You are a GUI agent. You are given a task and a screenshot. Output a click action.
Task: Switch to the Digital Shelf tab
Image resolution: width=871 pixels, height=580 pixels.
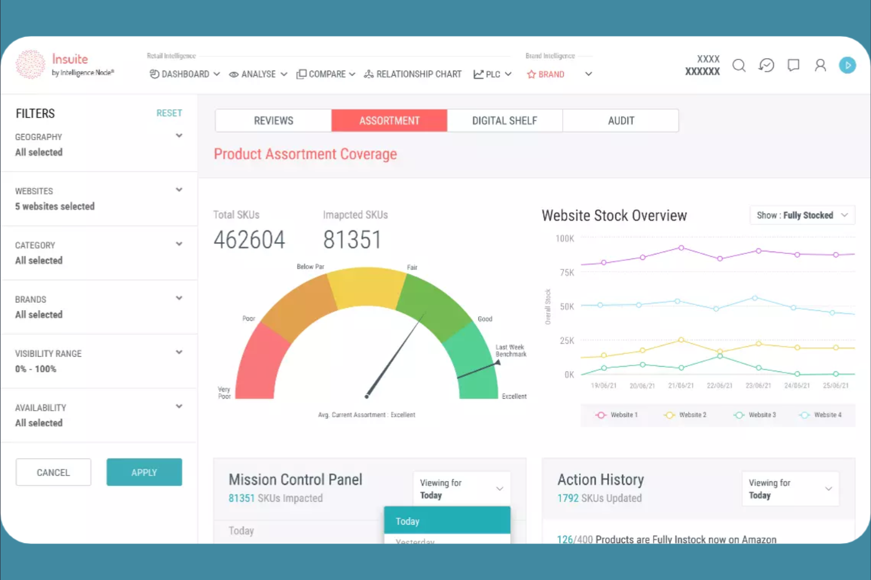[x=504, y=120]
